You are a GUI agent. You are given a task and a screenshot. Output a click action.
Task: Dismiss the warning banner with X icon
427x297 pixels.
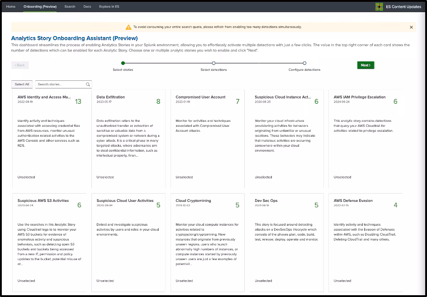click(x=411, y=27)
